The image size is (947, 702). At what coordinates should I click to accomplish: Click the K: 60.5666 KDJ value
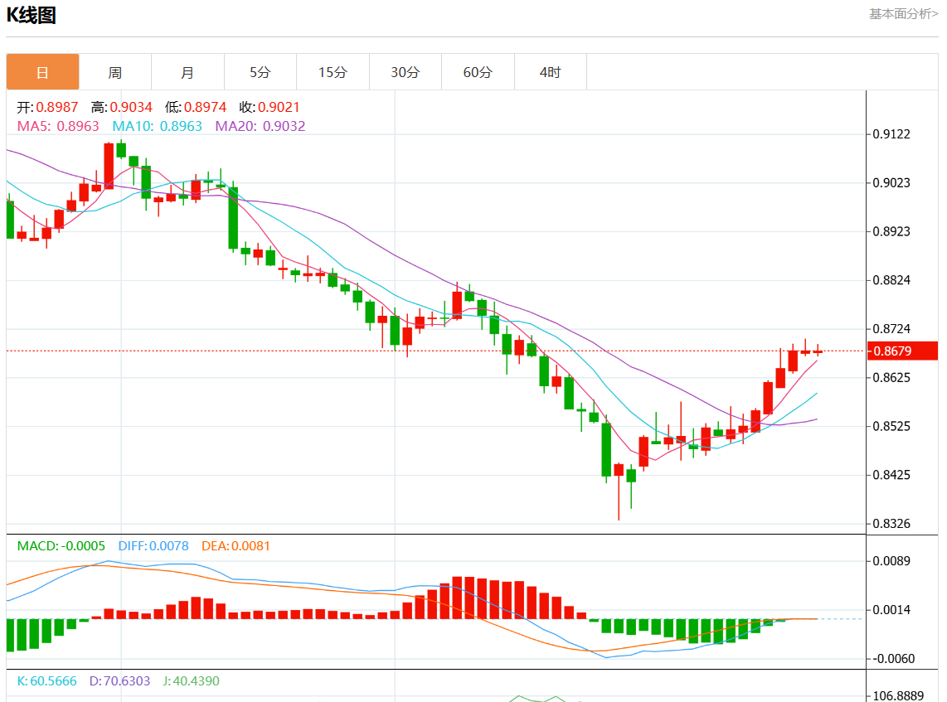click(47, 681)
